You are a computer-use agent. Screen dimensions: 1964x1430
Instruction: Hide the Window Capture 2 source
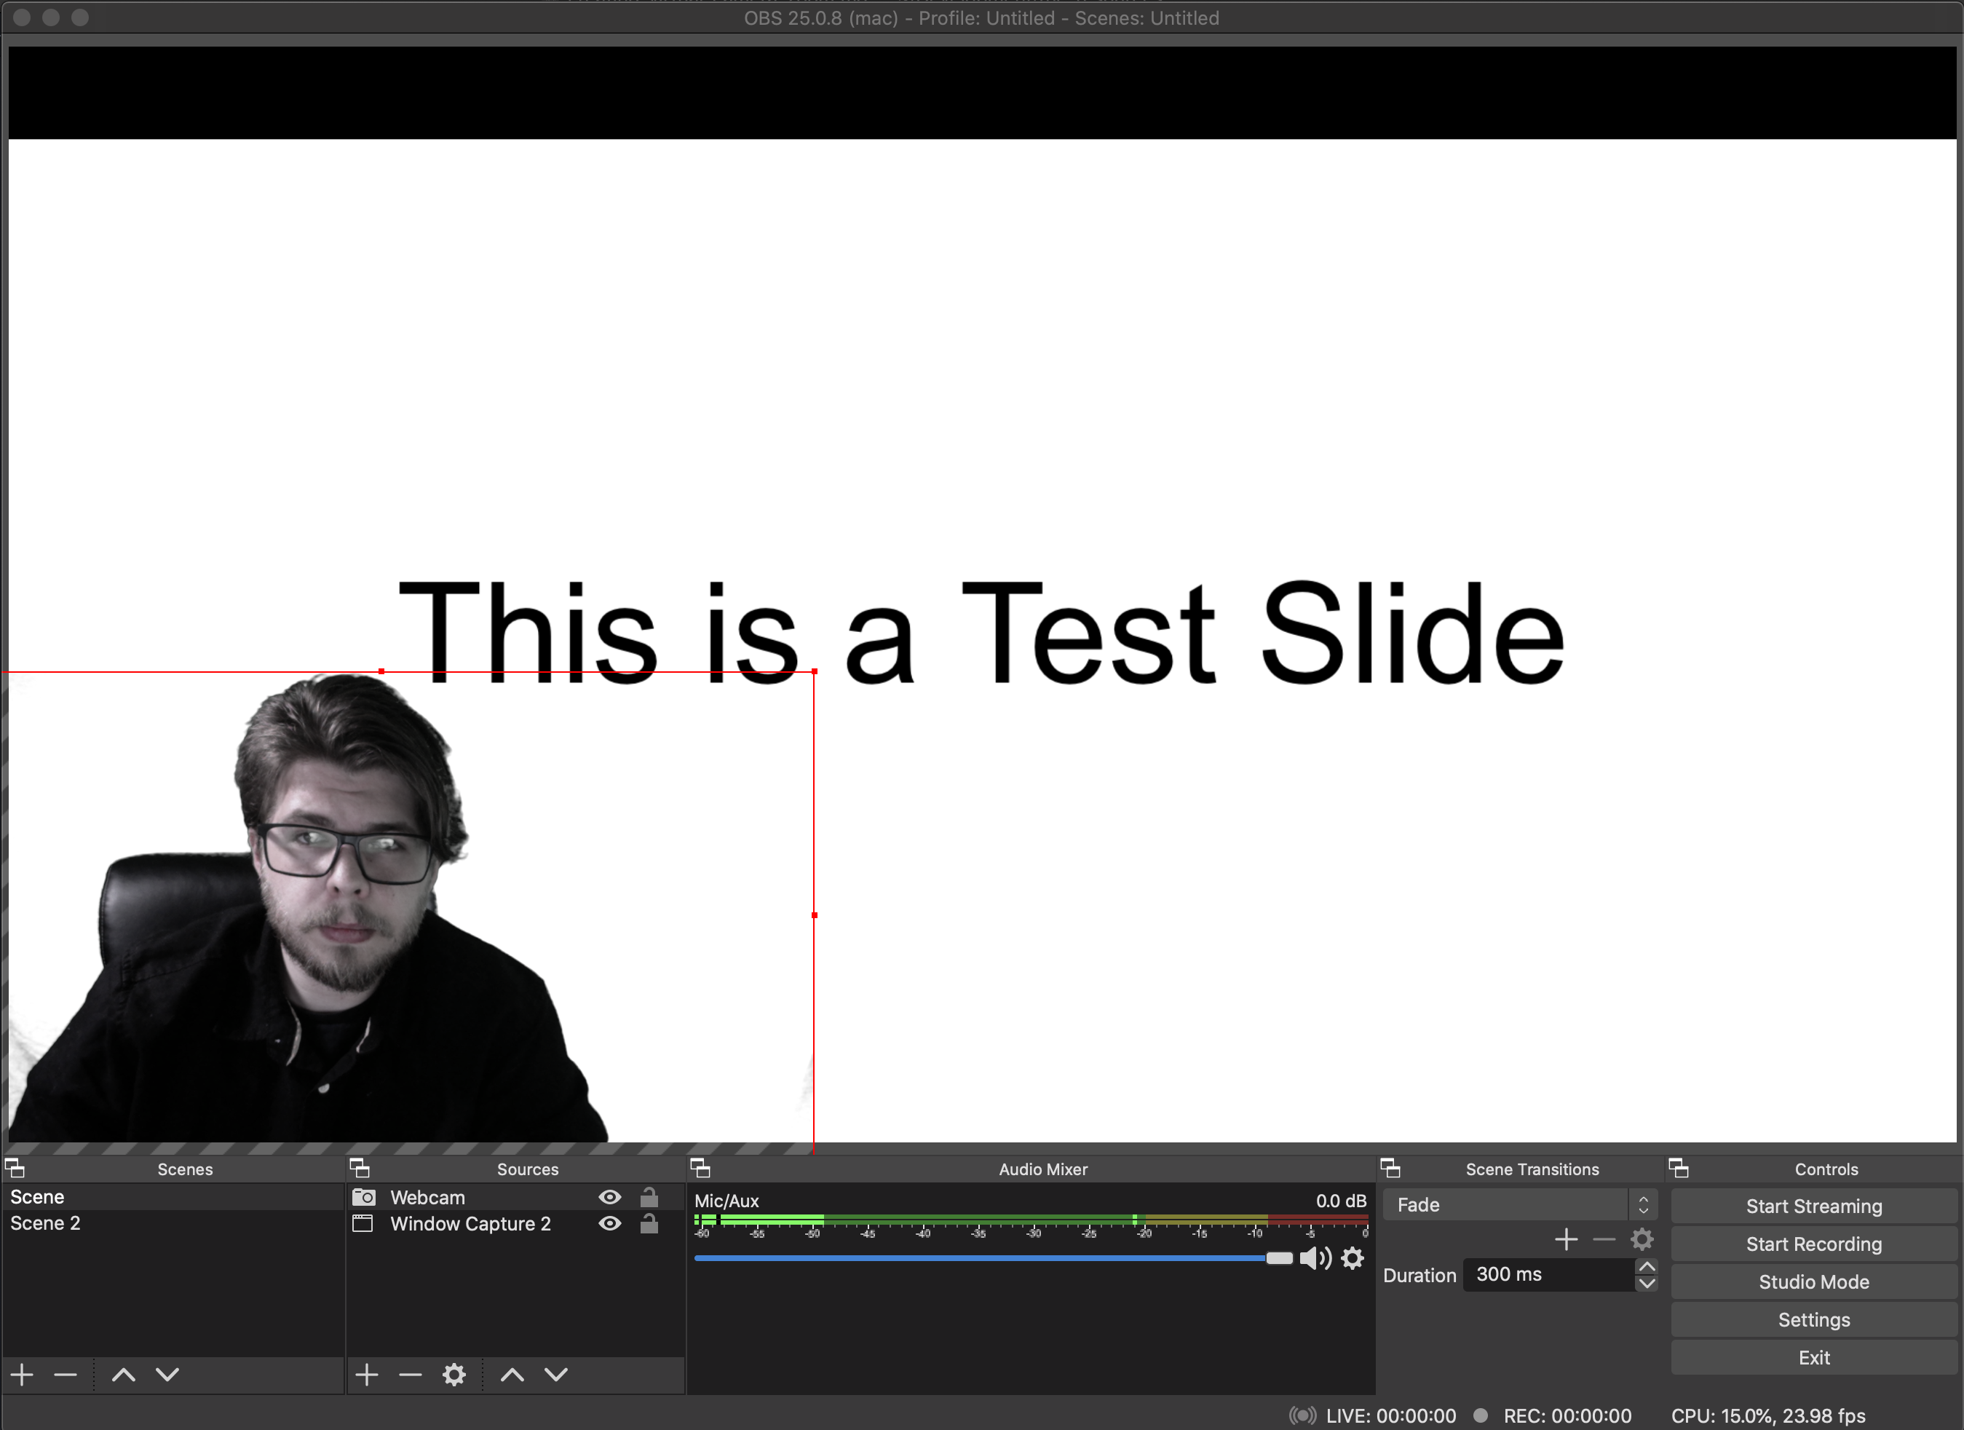pyautogui.click(x=609, y=1223)
